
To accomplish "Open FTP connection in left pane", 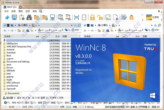I will pyautogui.click(x=75, y=30).
